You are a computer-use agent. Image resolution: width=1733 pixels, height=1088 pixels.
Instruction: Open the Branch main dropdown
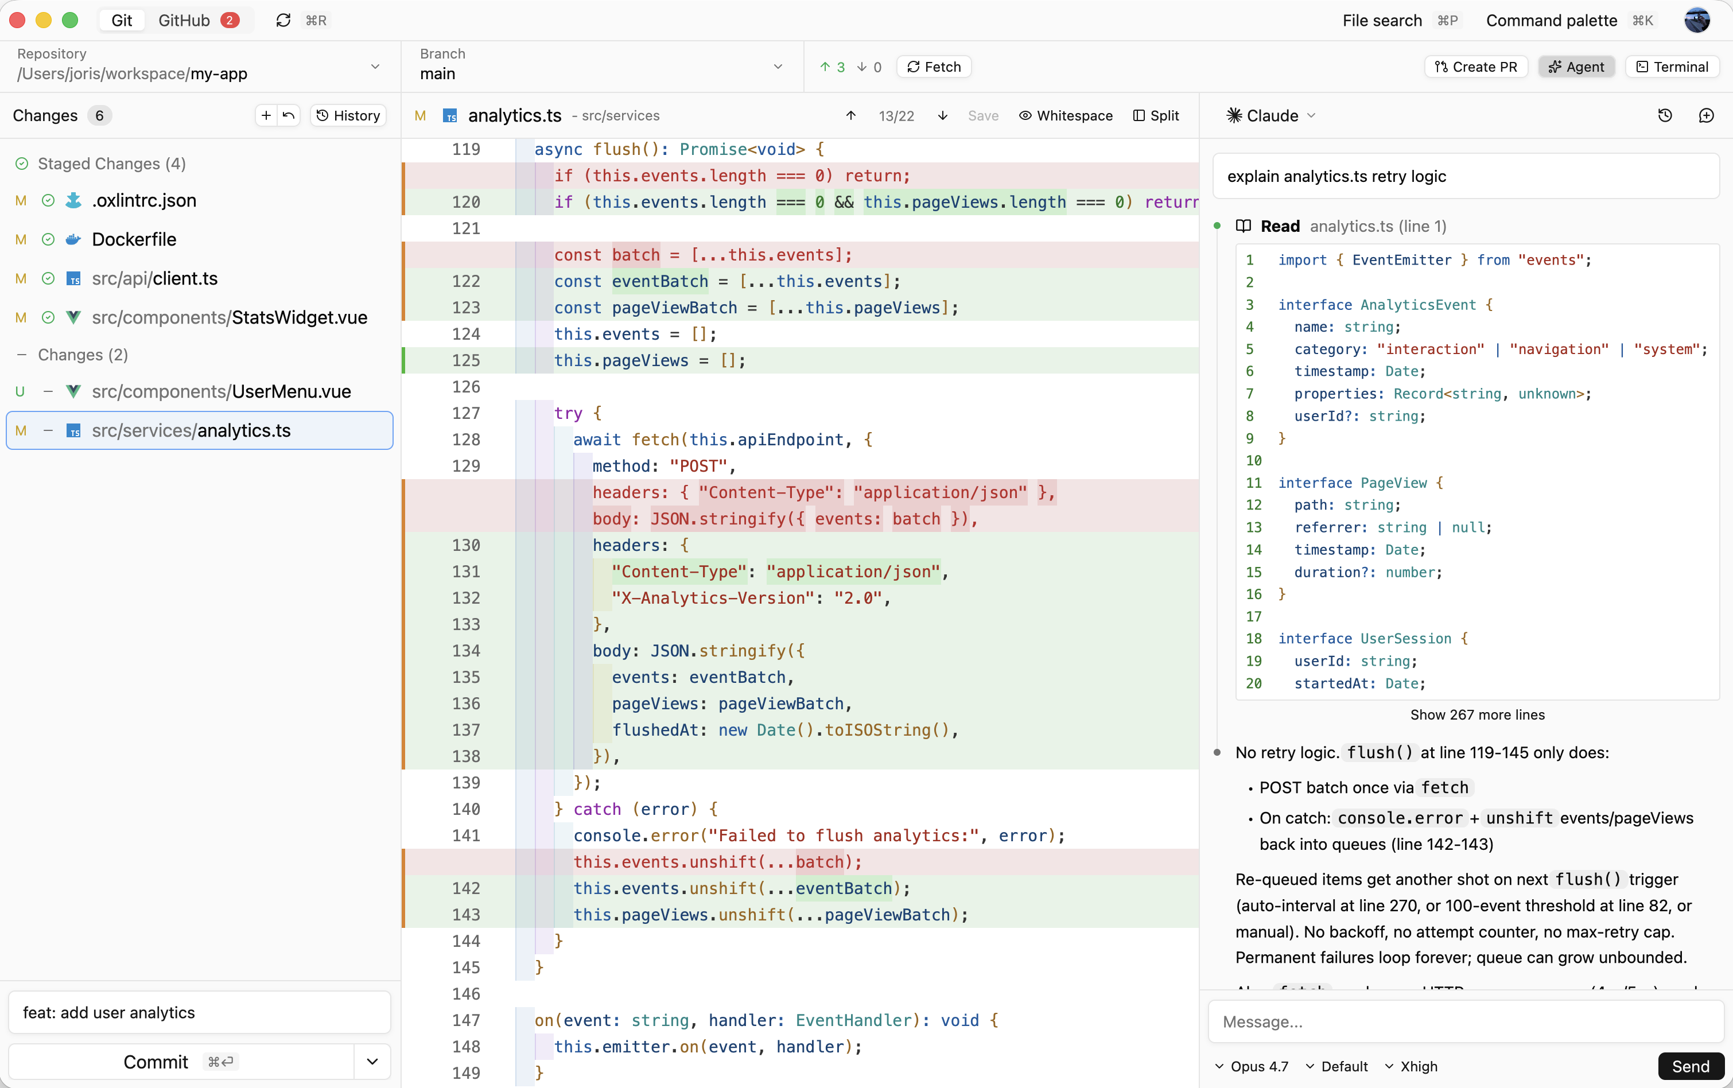[601, 65]
